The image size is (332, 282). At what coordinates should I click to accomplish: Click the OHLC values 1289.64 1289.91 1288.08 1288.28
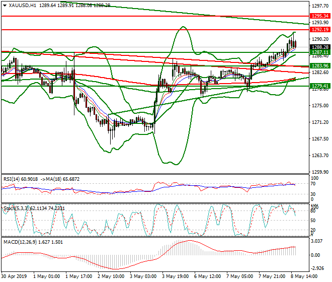pos(75,6)
